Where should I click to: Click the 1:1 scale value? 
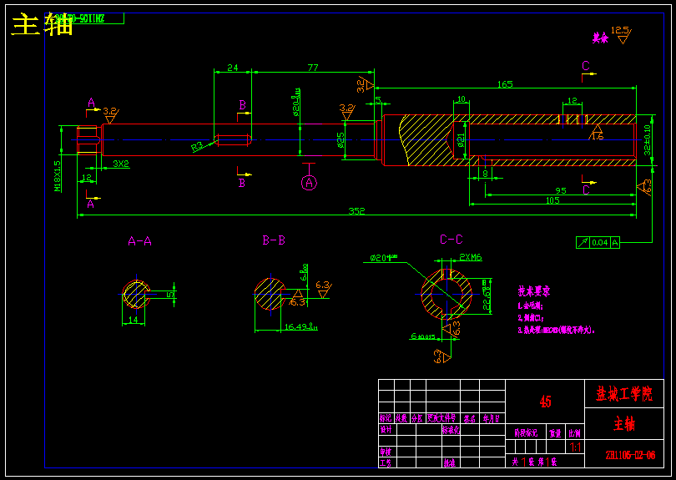[x=575, y=447]
